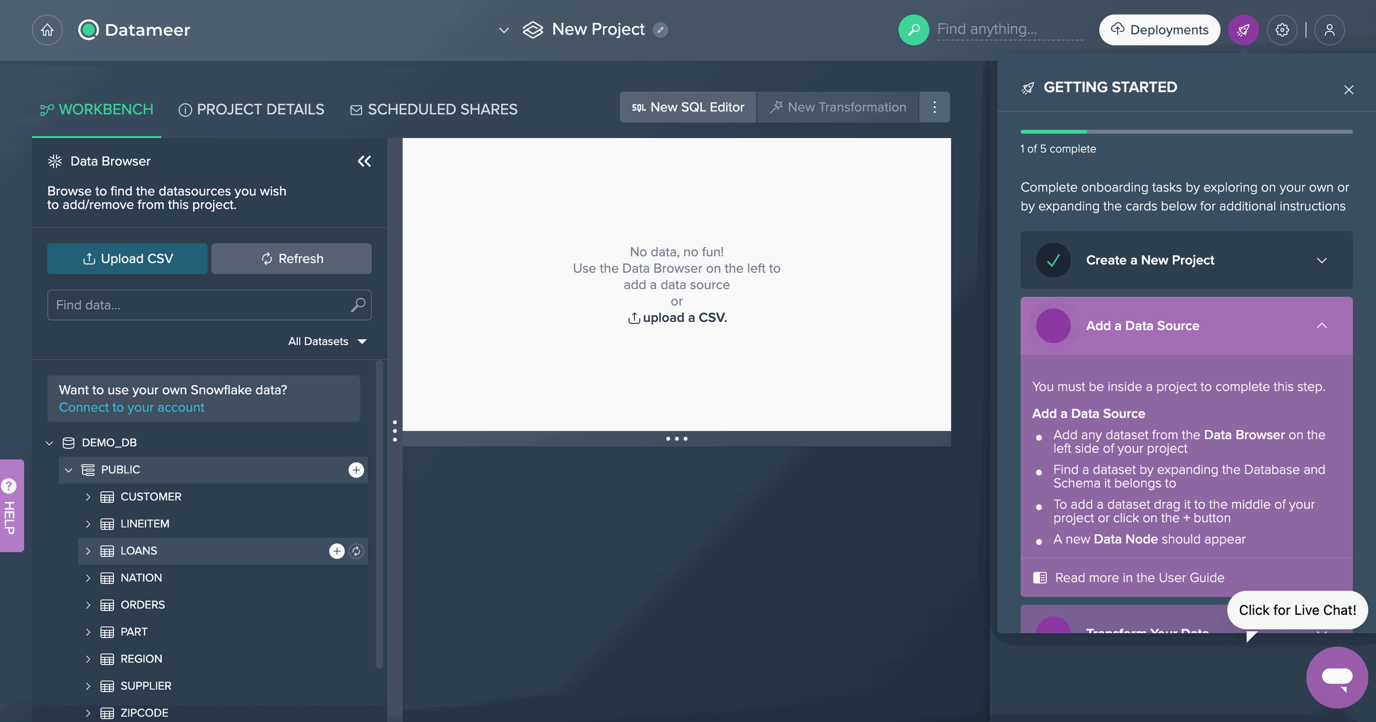Image resolution: width=1376 pixels, height=722 pixels.
Task: Expand the Create a New Project card
Action: tap(1322, 260)
